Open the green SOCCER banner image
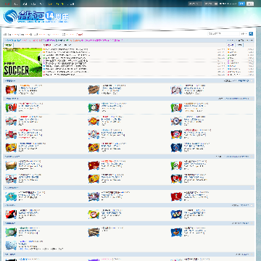This screenshot has width=261, height=261. [x=22, y=62]
